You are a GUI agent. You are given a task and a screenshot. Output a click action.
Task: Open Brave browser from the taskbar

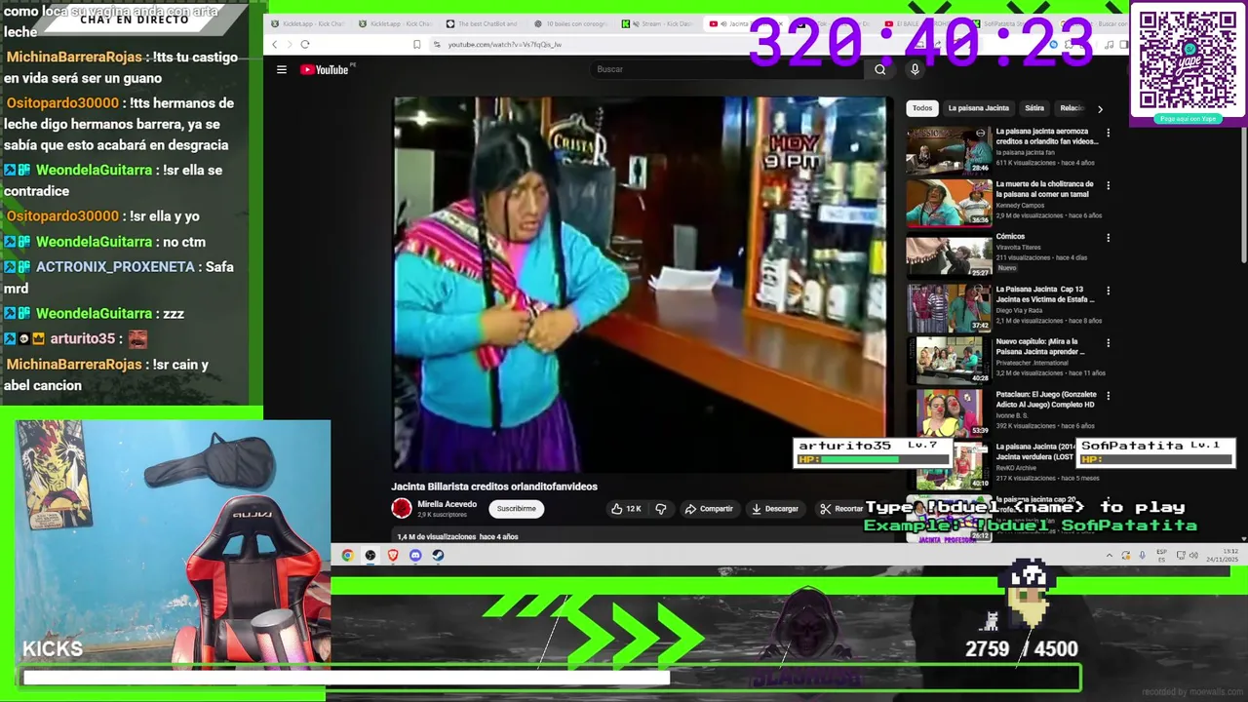point(393,555)
